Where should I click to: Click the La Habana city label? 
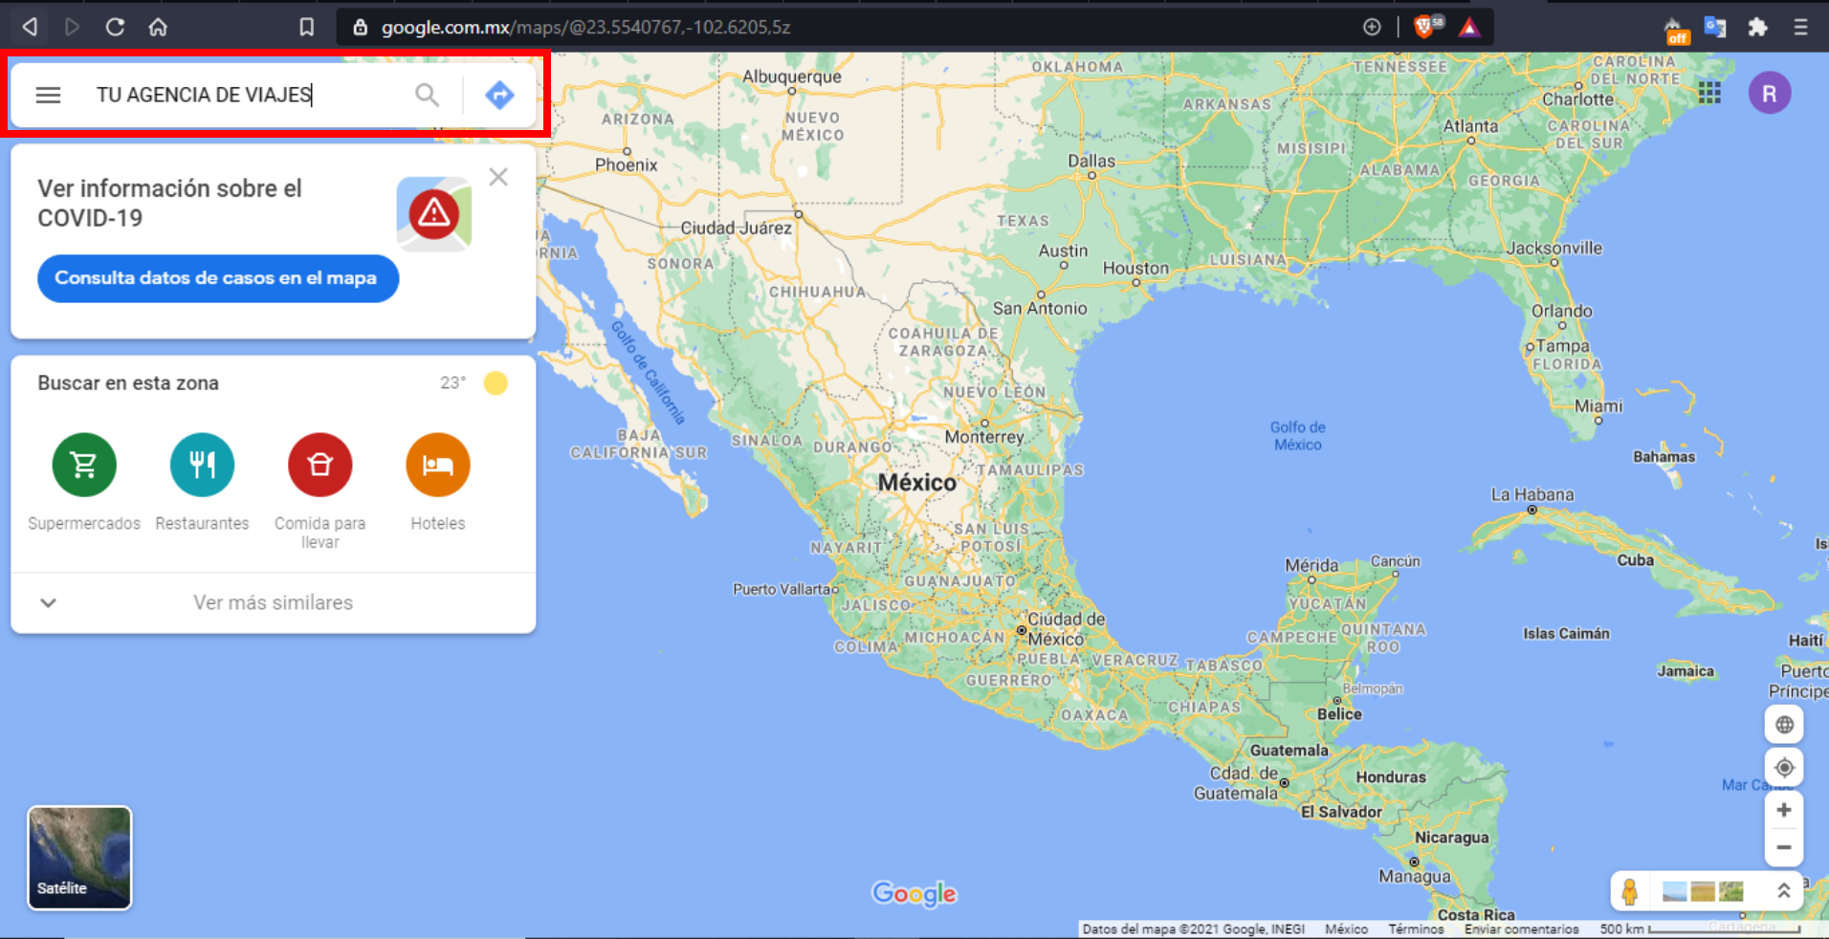click(x=1532, y=494)
